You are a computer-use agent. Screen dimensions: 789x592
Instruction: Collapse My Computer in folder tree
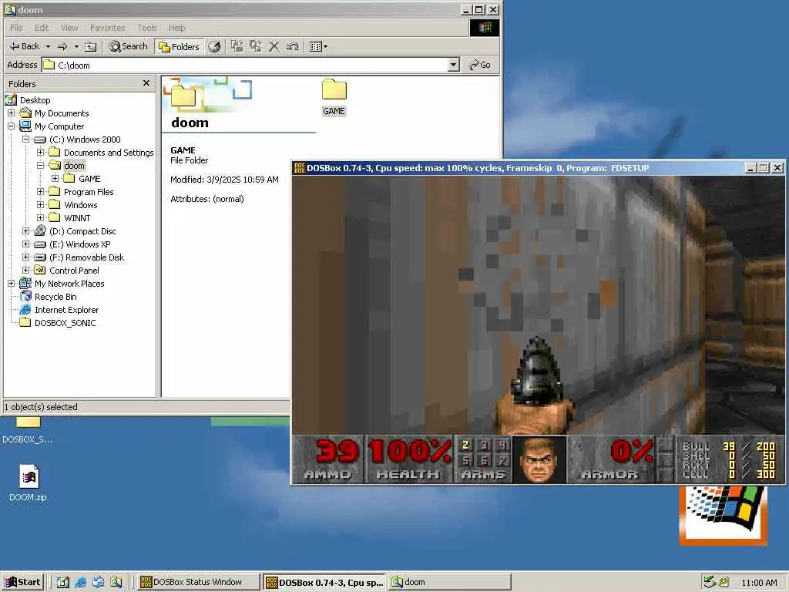click(x=11, y=126)
